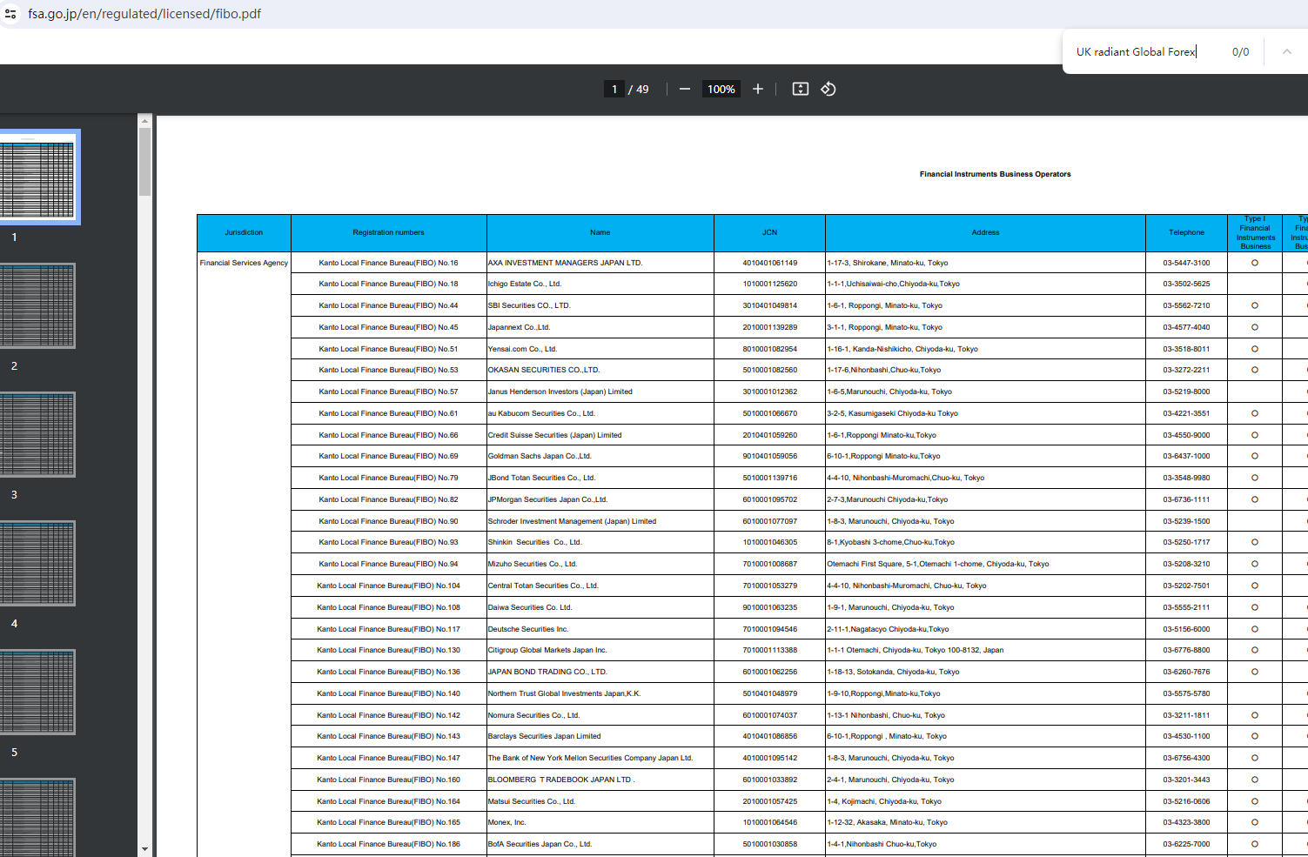Go to previous search result arrow
This screenshot has height=857, width=1308.
coord(1286,52)
